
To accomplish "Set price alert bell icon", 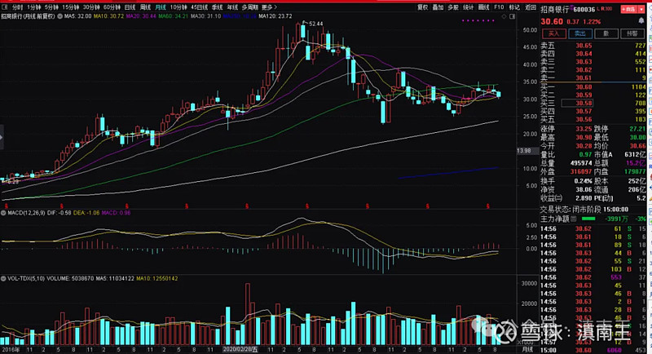I will tap(641, 20).
